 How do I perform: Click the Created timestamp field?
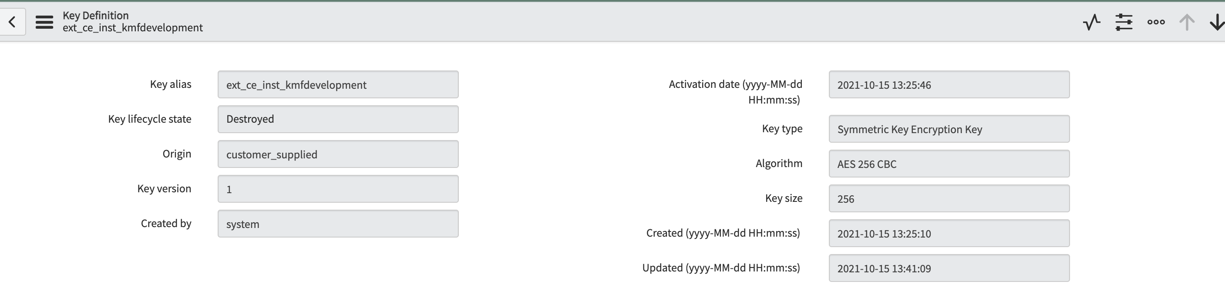pyautogui.click(x=949, y=233)
